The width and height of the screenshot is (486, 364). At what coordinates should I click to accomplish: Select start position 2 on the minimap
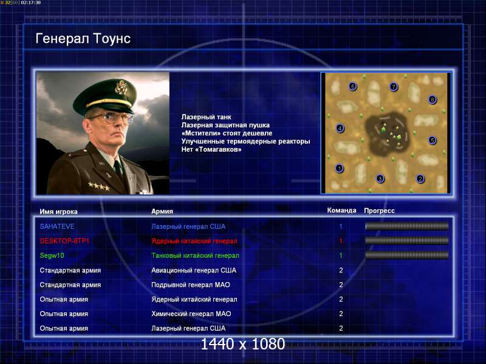(x=420, y=178)
